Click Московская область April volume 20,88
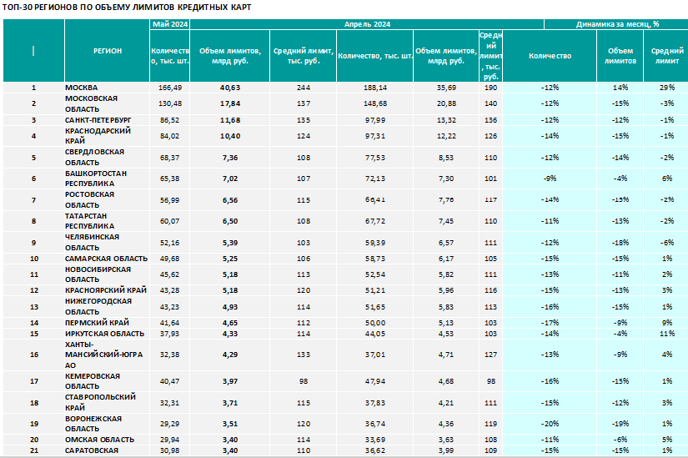 tap(446, 103)
